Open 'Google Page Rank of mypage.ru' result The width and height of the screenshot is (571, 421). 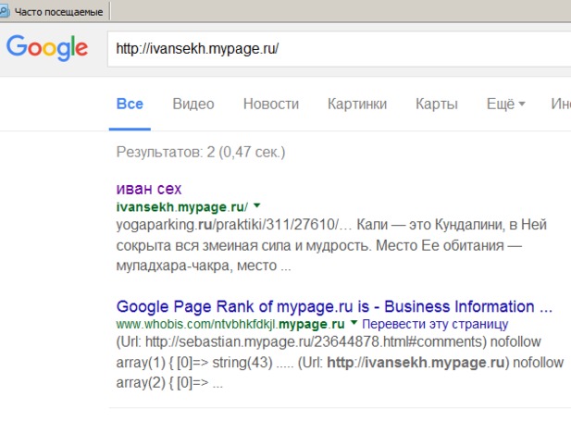[x=334, y=306]
